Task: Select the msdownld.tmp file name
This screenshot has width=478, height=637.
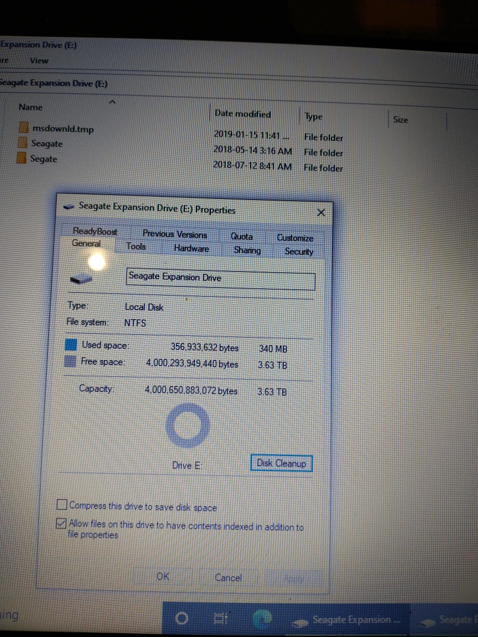Action: (x=63, y=129)
